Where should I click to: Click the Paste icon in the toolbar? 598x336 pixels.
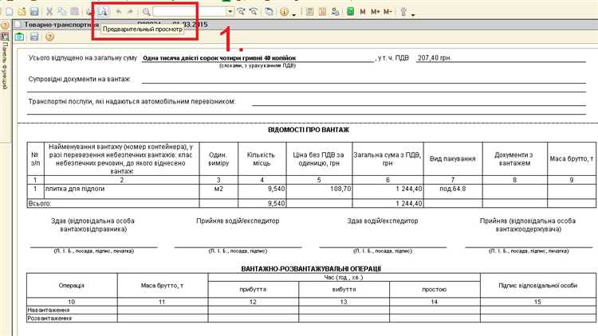coord(75,11)
